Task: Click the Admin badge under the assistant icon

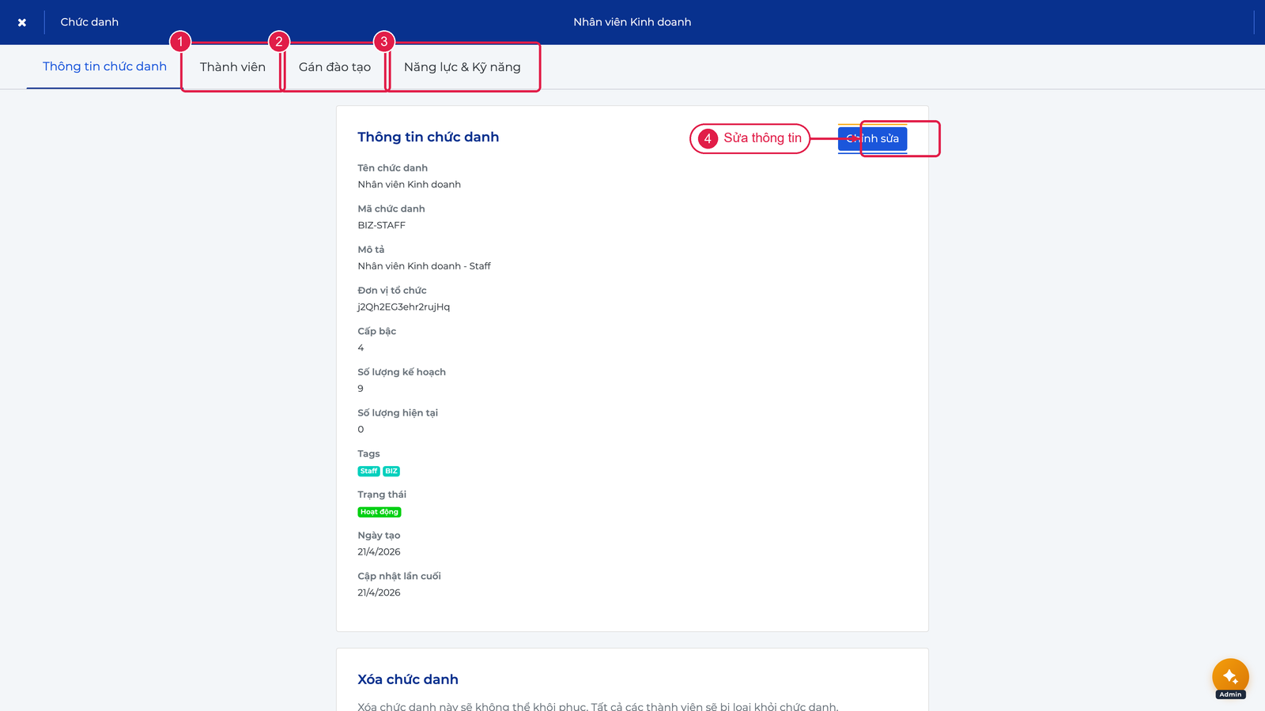Action: pyautogui.click(x=1230, y=694)
